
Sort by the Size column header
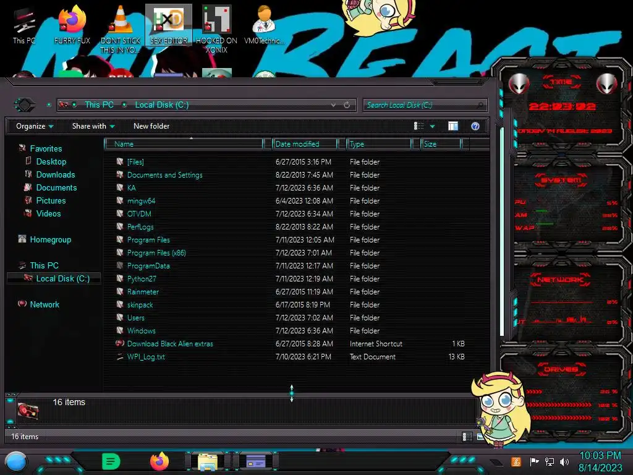tap(441, 143)
